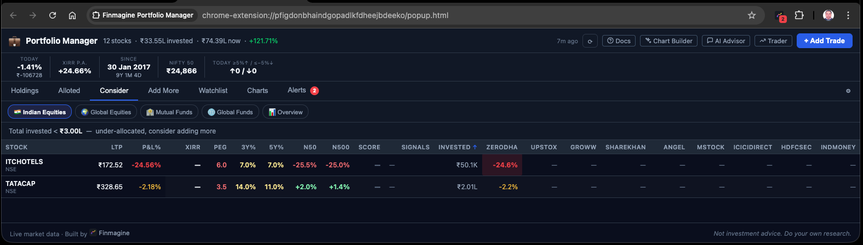The height and width of the screenshot is (245, 863).
Task: Click the address bar URL
Action: [325, 15]
